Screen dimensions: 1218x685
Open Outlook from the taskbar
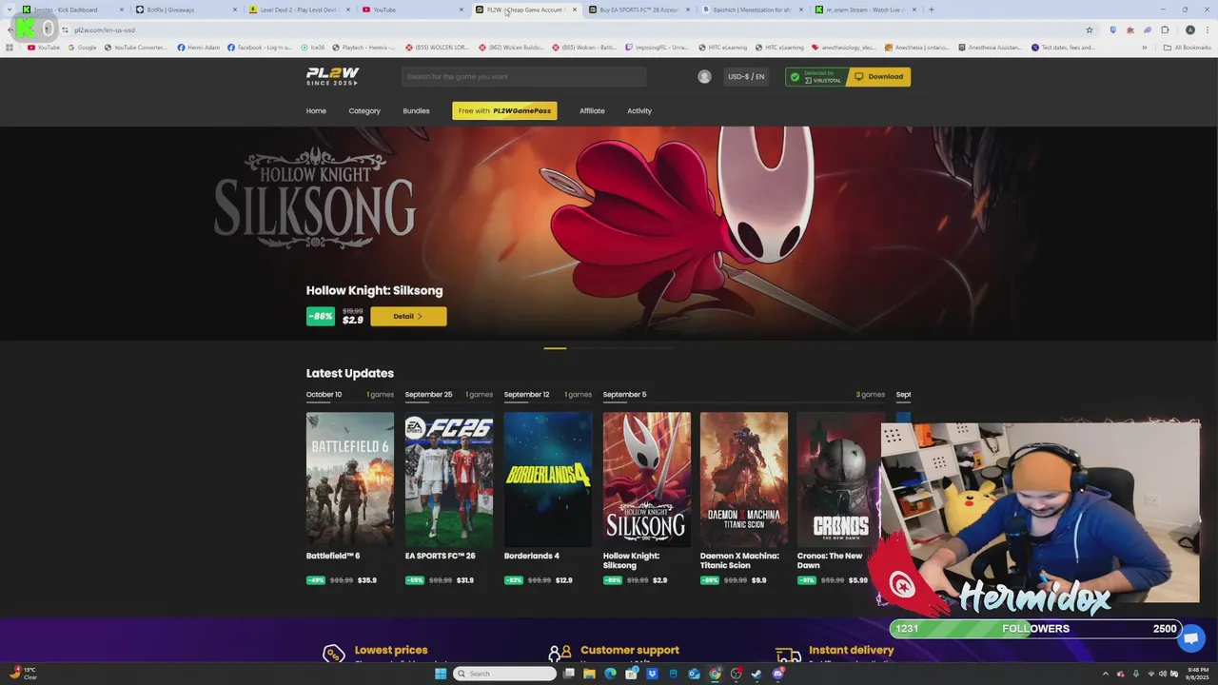(x=694, y=674)
